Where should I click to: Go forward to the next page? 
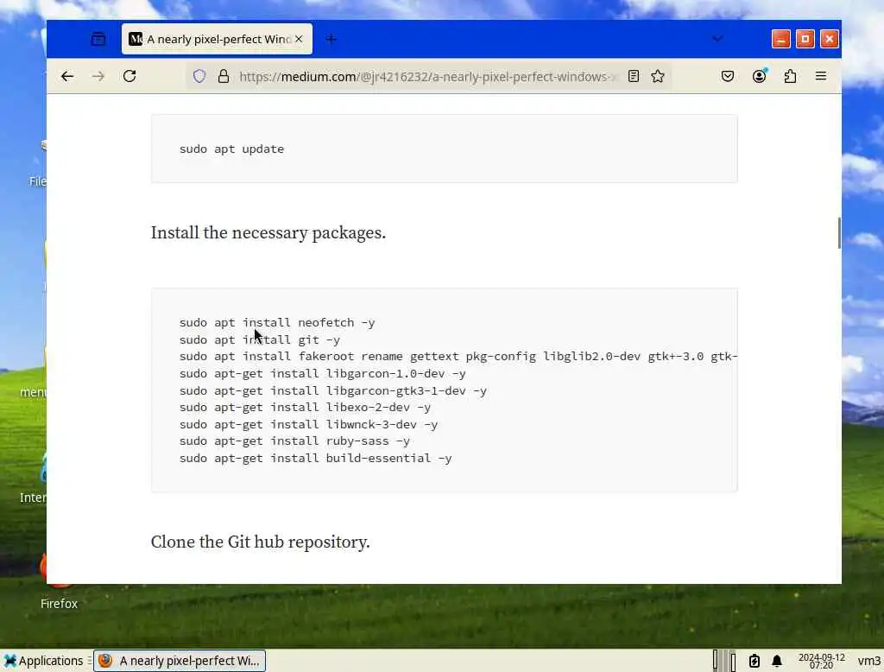pos(98,76)
